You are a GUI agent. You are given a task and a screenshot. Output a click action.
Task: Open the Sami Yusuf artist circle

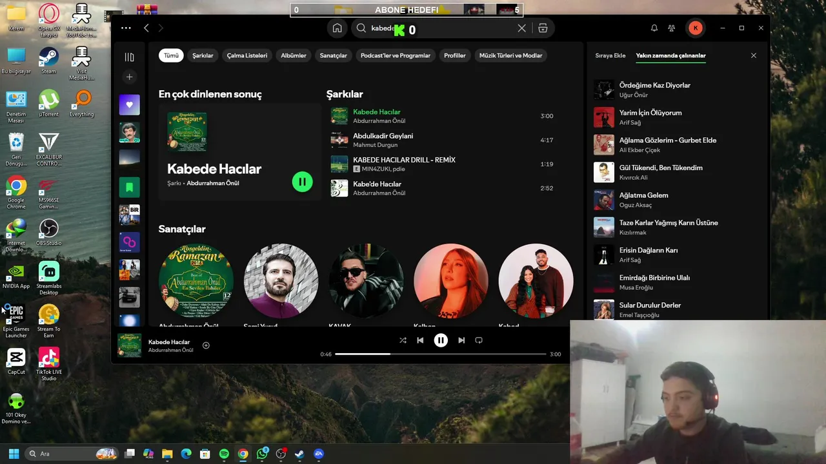281,281
